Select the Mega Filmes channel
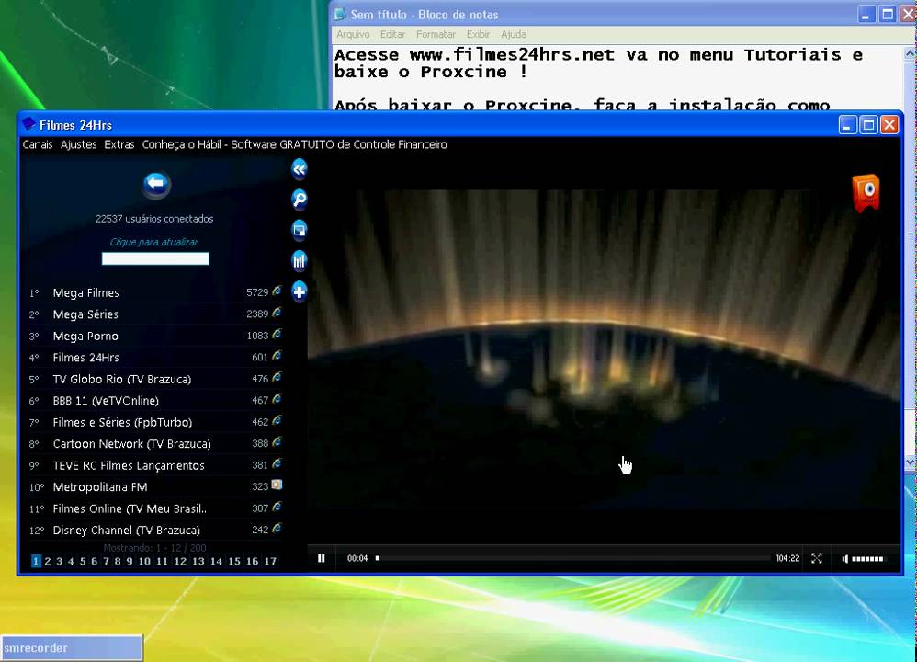 (155, 292)
